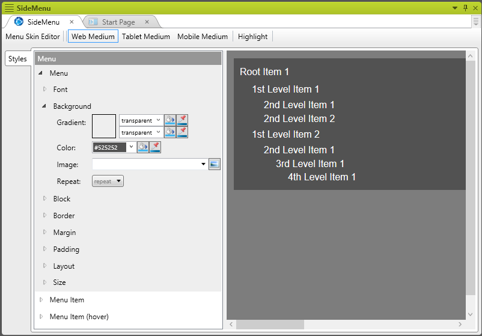This screenshot has height=336, width=482.
Task: Click the vertical scrollbar thumb in preview
Action: 471,178
